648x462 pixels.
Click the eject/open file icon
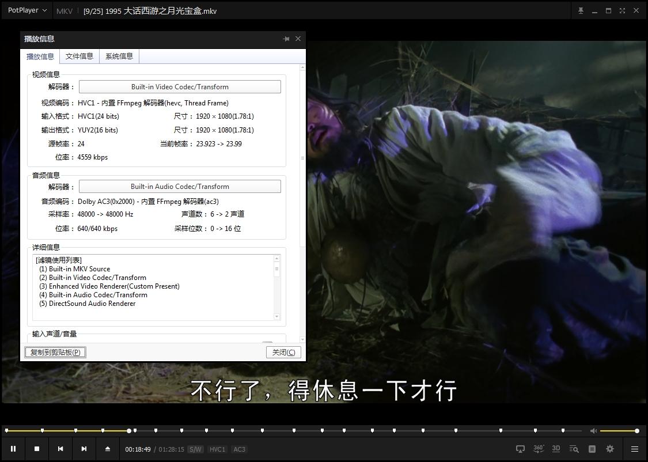[108, 449]
